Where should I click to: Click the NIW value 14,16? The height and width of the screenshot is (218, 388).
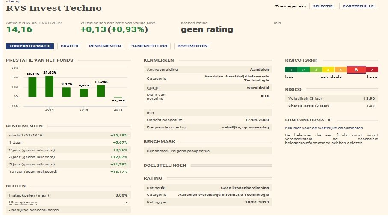tap(19, 29)
